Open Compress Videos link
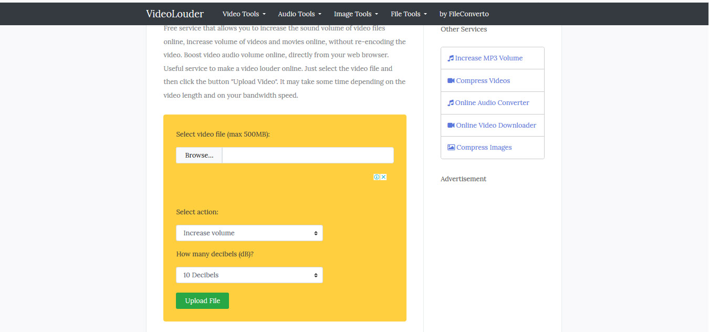This screenshot has height=332, width=709. [483, 81]
